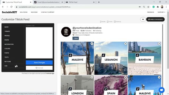Open the Chrome profile avatar
Screen dimensions: 169x95
click(x=162, y=7)
